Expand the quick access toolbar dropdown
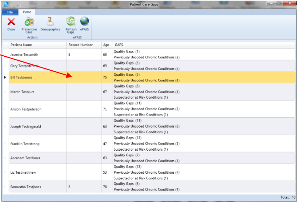Image resolution: width=297 pixels, height=202 pixels. click(17, 5)
